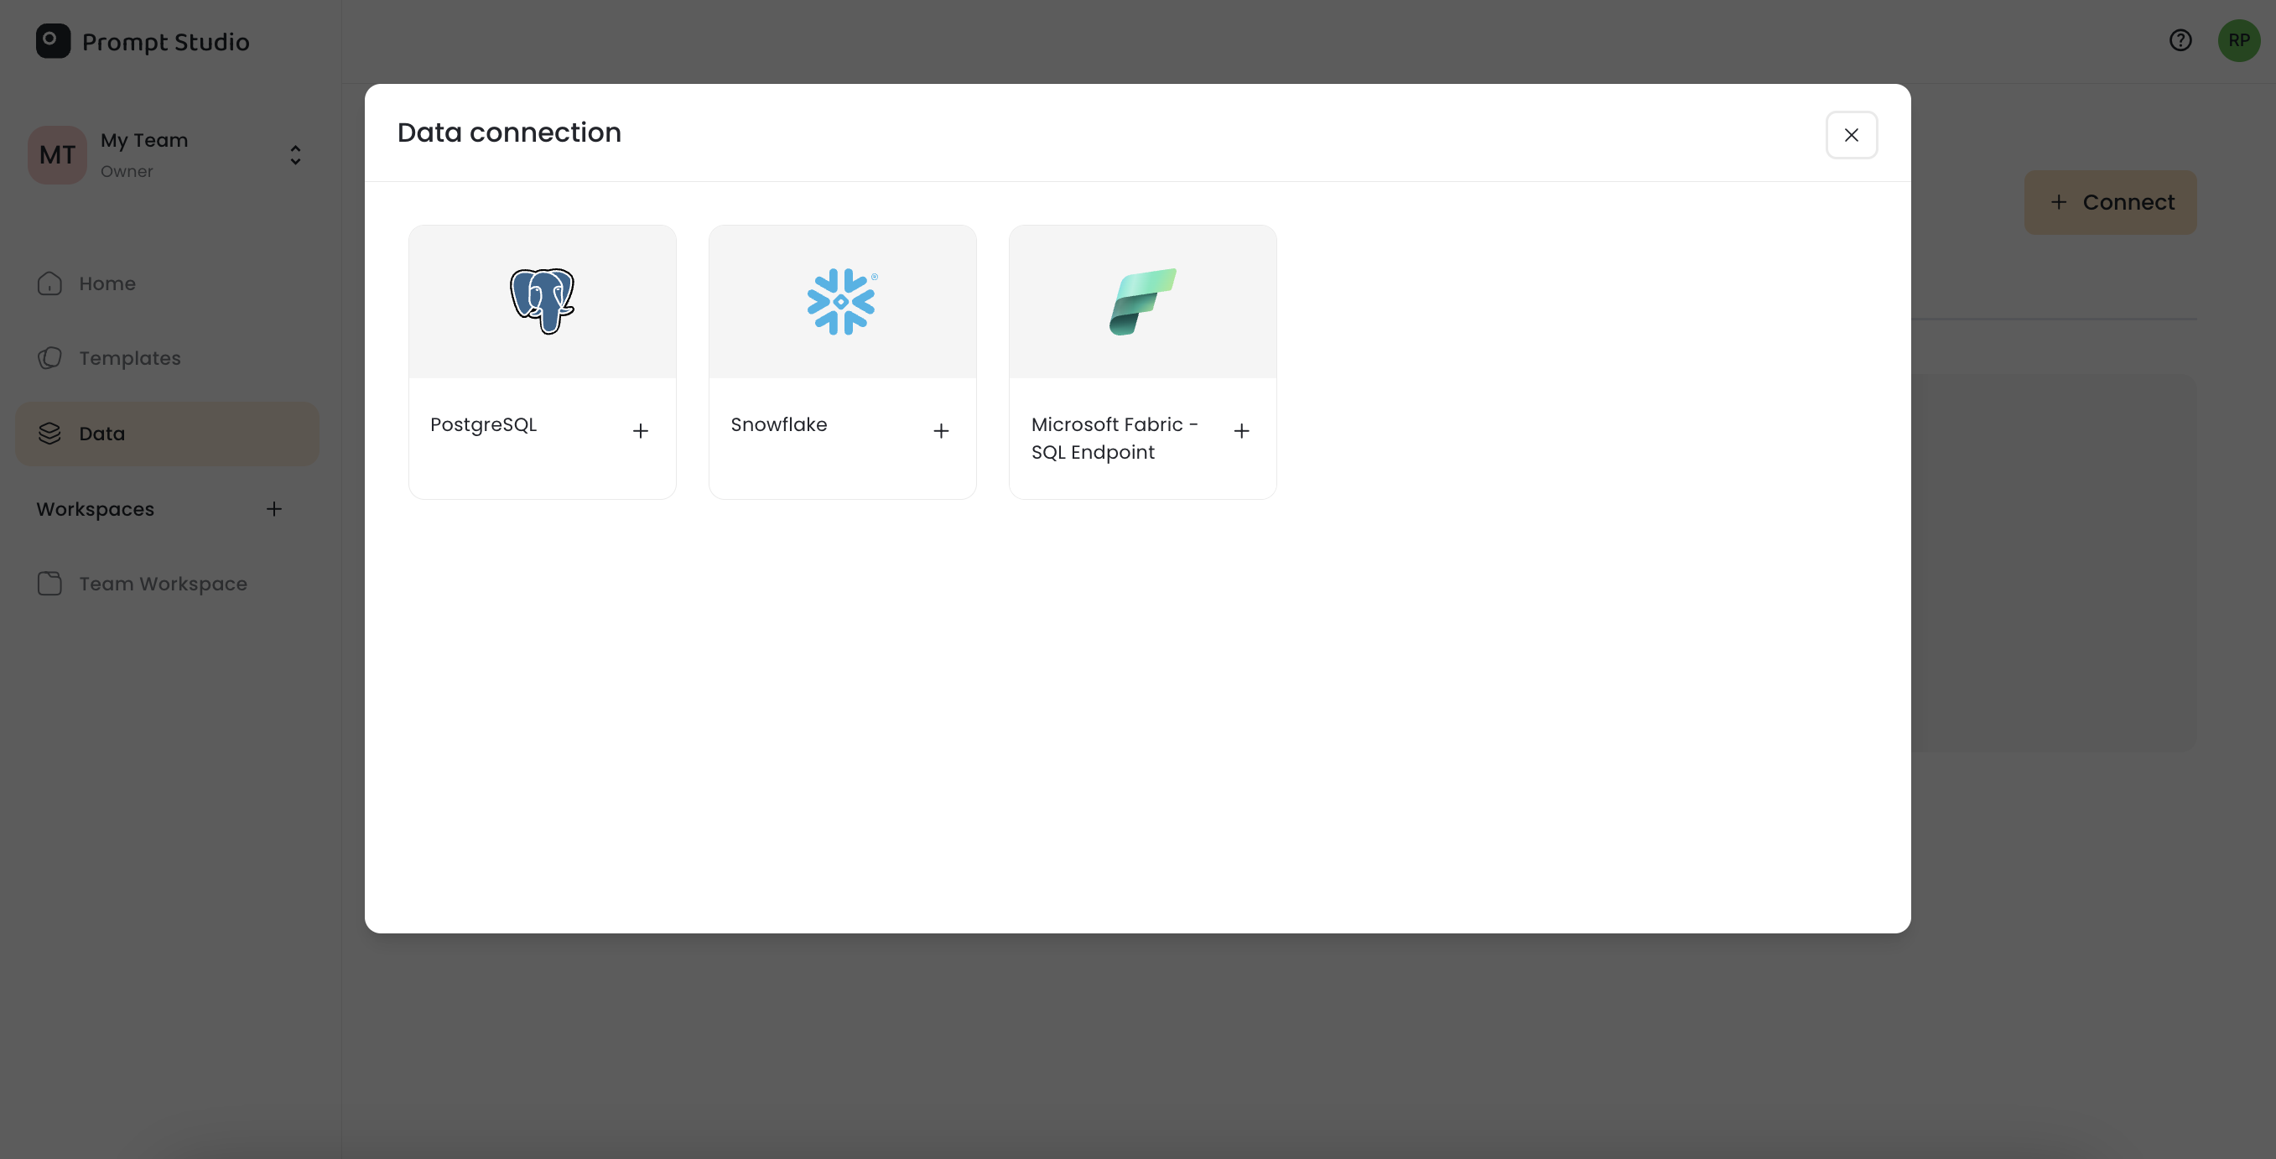
Task: Open Team Workspace in the sidebar
Action: pos(167,584)
